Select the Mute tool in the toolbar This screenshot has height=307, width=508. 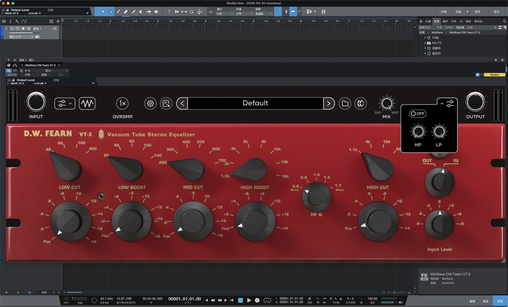pyautogui.click(x=141, y=12)
